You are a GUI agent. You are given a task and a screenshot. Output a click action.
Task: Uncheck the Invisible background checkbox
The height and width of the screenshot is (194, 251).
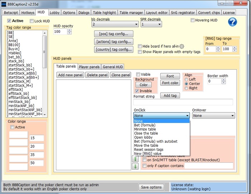pos(137,91)
